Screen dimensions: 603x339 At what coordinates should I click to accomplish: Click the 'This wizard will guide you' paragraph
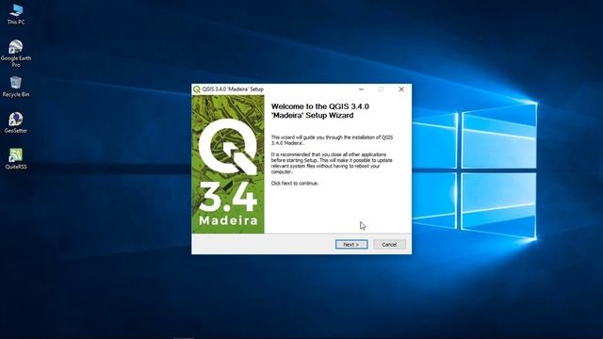332,140
